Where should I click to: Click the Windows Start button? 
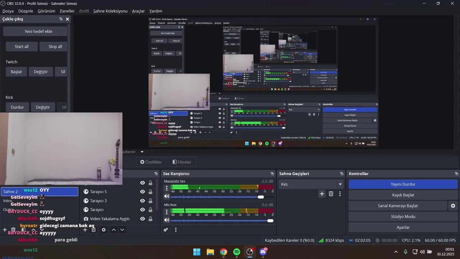197,252
